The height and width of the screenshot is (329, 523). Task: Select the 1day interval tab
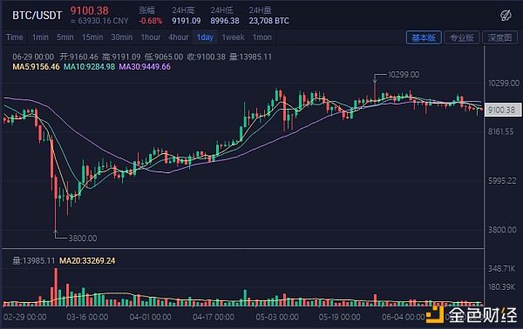(x=205, y=37)
